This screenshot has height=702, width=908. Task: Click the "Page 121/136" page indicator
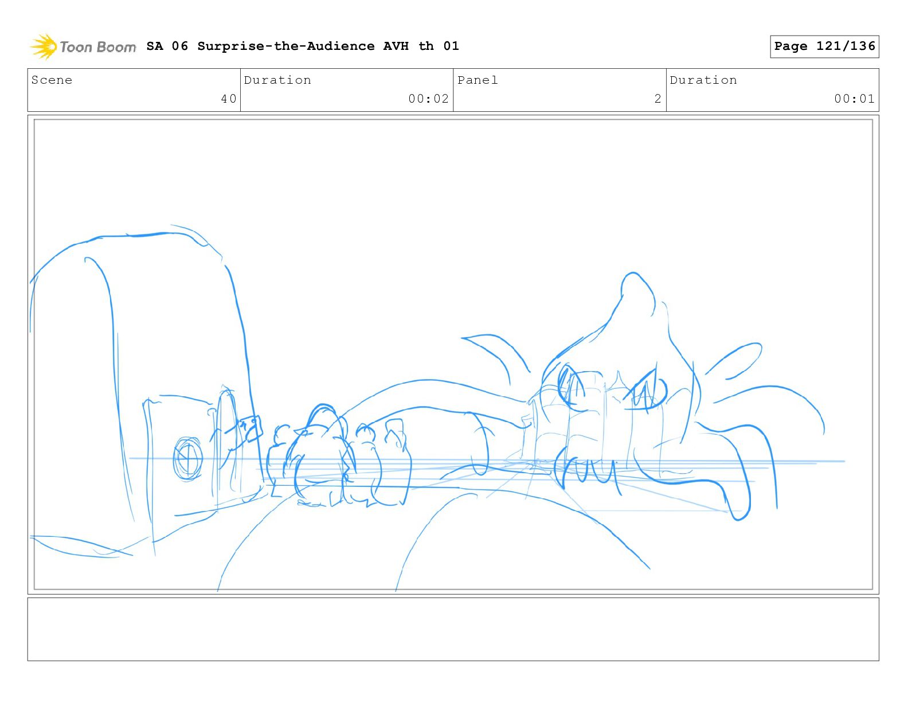[x=824, y=46]
